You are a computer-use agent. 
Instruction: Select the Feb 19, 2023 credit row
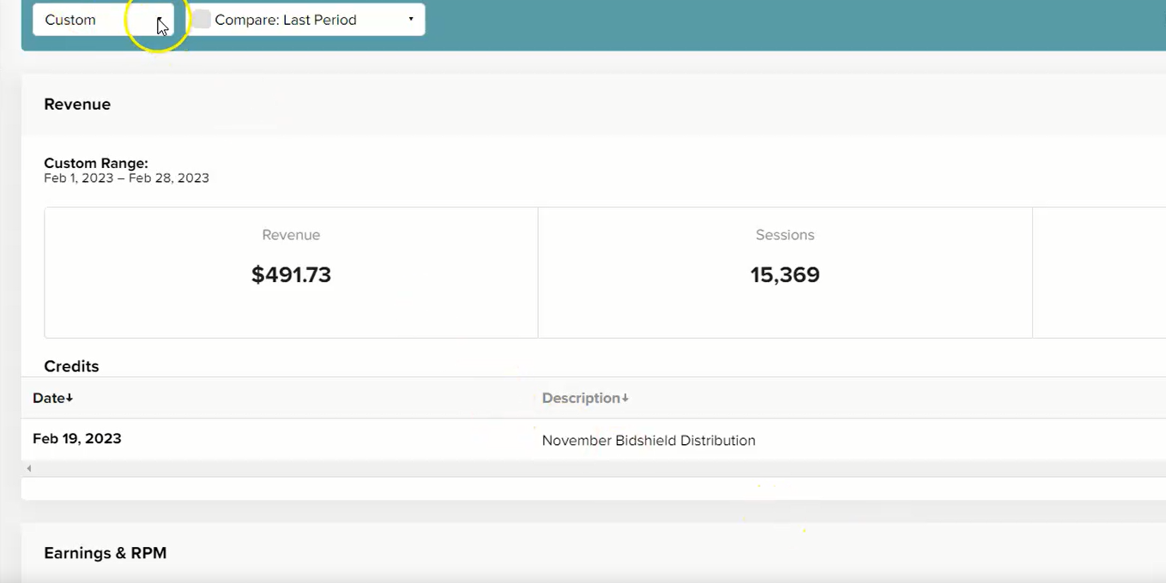click(593, 439)
